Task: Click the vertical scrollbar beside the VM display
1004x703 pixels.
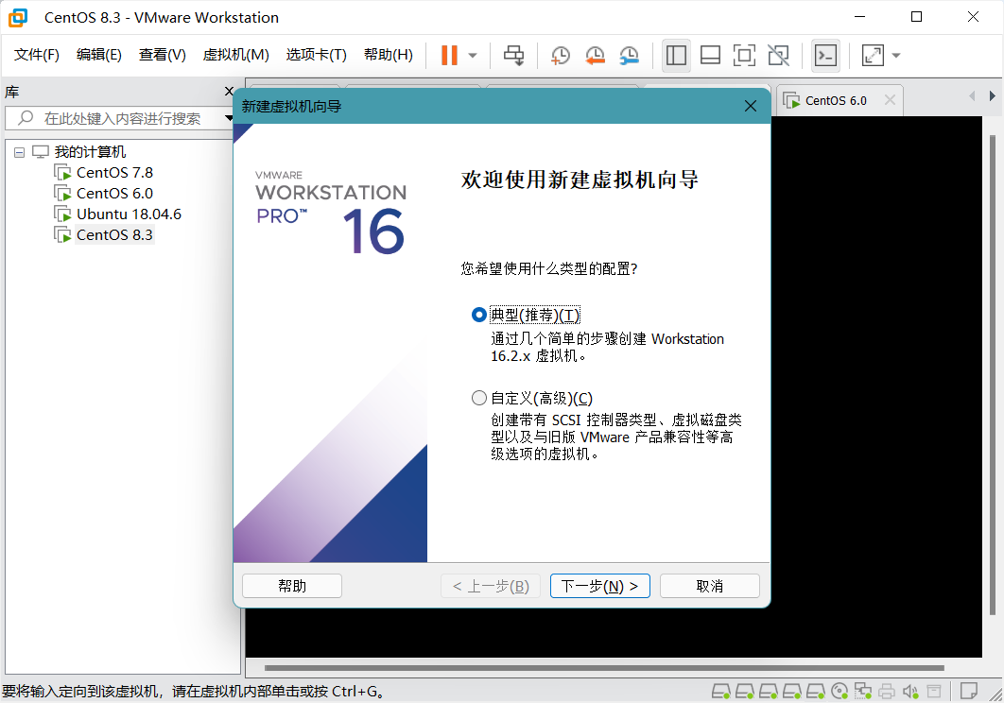Action: click(x=993, y=375)
